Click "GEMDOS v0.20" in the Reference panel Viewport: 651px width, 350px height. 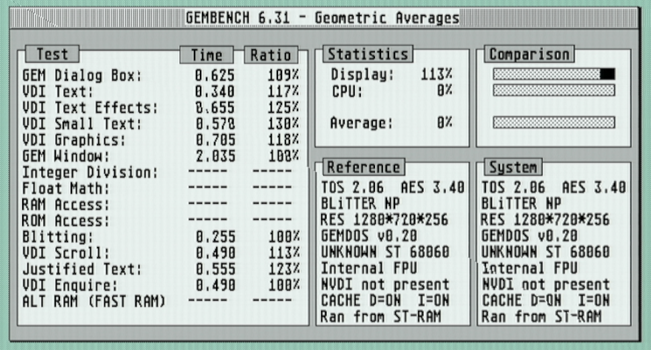(368, 236)
